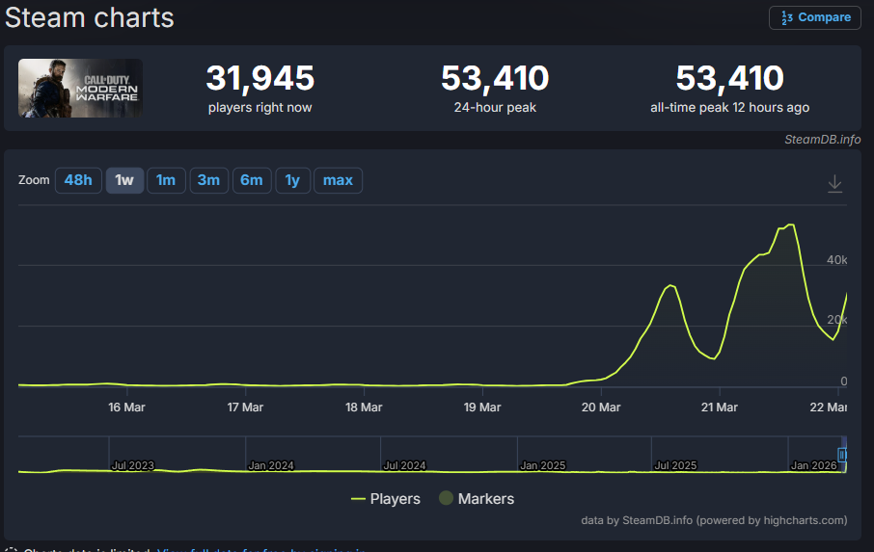Click the 24-hour peak label
The height and width of the screenshot is (552, 874).
(495, 107)
